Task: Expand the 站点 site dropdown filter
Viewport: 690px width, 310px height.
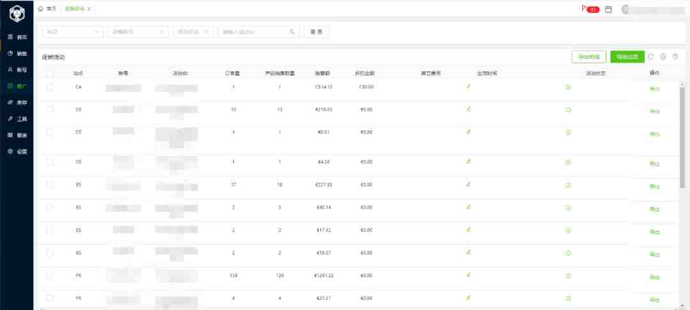Action: point(73,32)
